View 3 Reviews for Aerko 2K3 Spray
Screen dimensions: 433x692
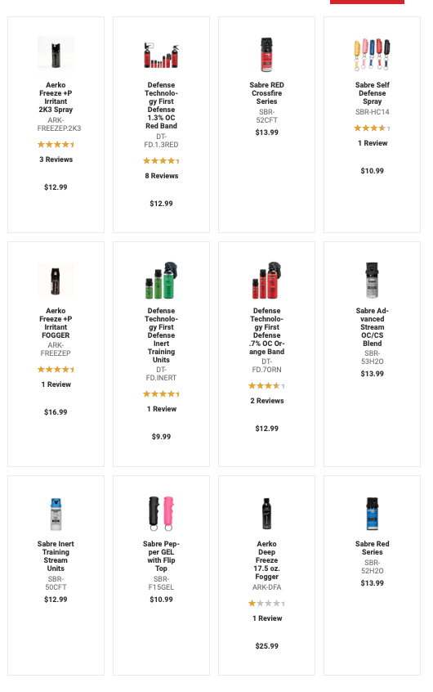click(56, 160)
